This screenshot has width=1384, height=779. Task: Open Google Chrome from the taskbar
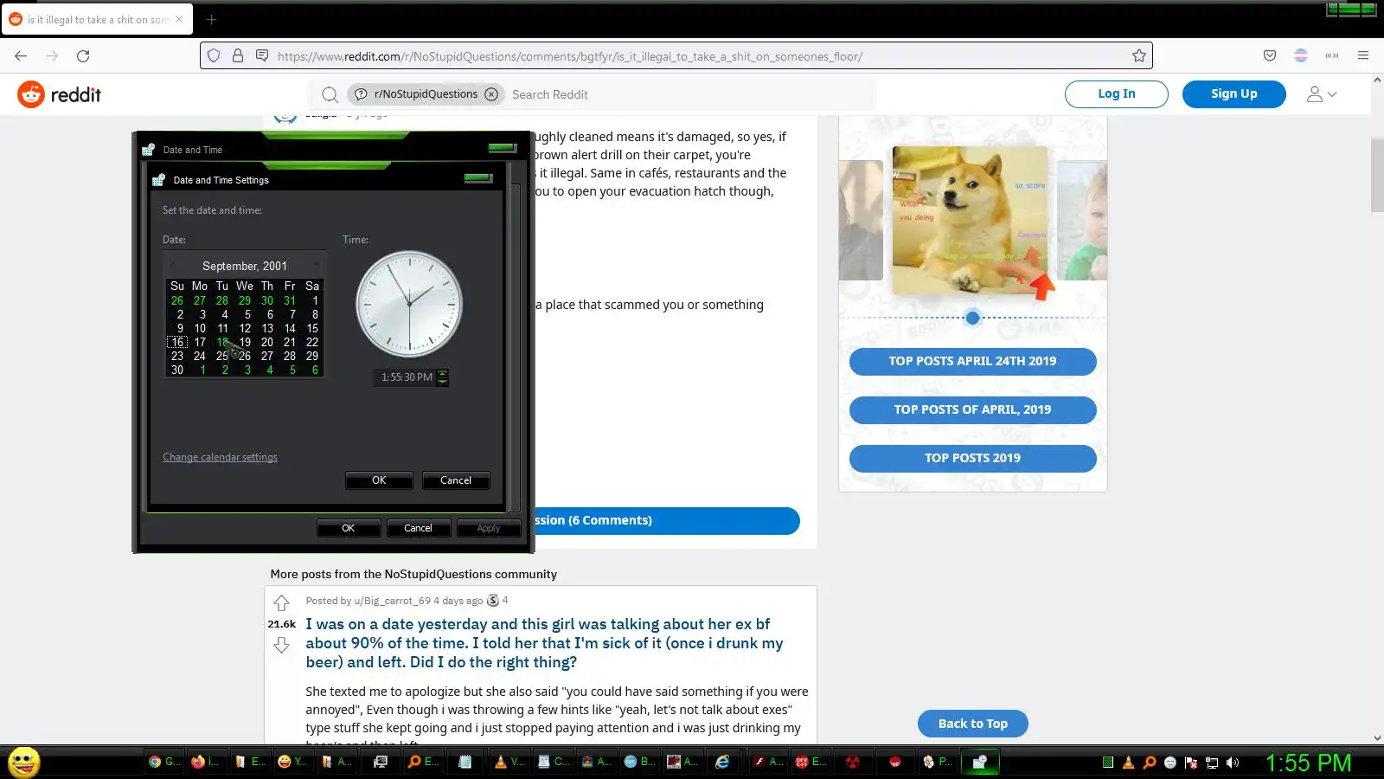click(163, 762)
